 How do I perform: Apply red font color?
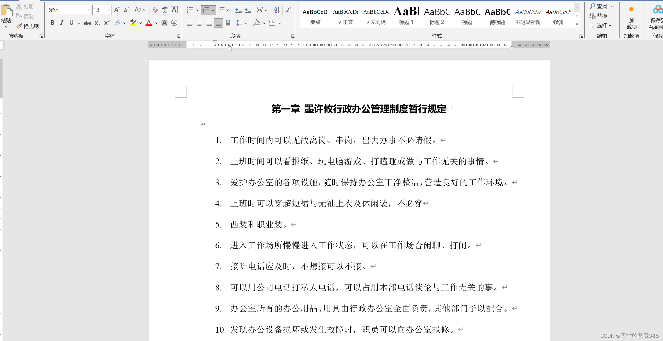coord(149,23)
